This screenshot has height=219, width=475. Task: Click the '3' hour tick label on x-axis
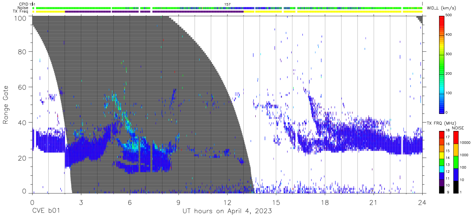coord(81,203)
